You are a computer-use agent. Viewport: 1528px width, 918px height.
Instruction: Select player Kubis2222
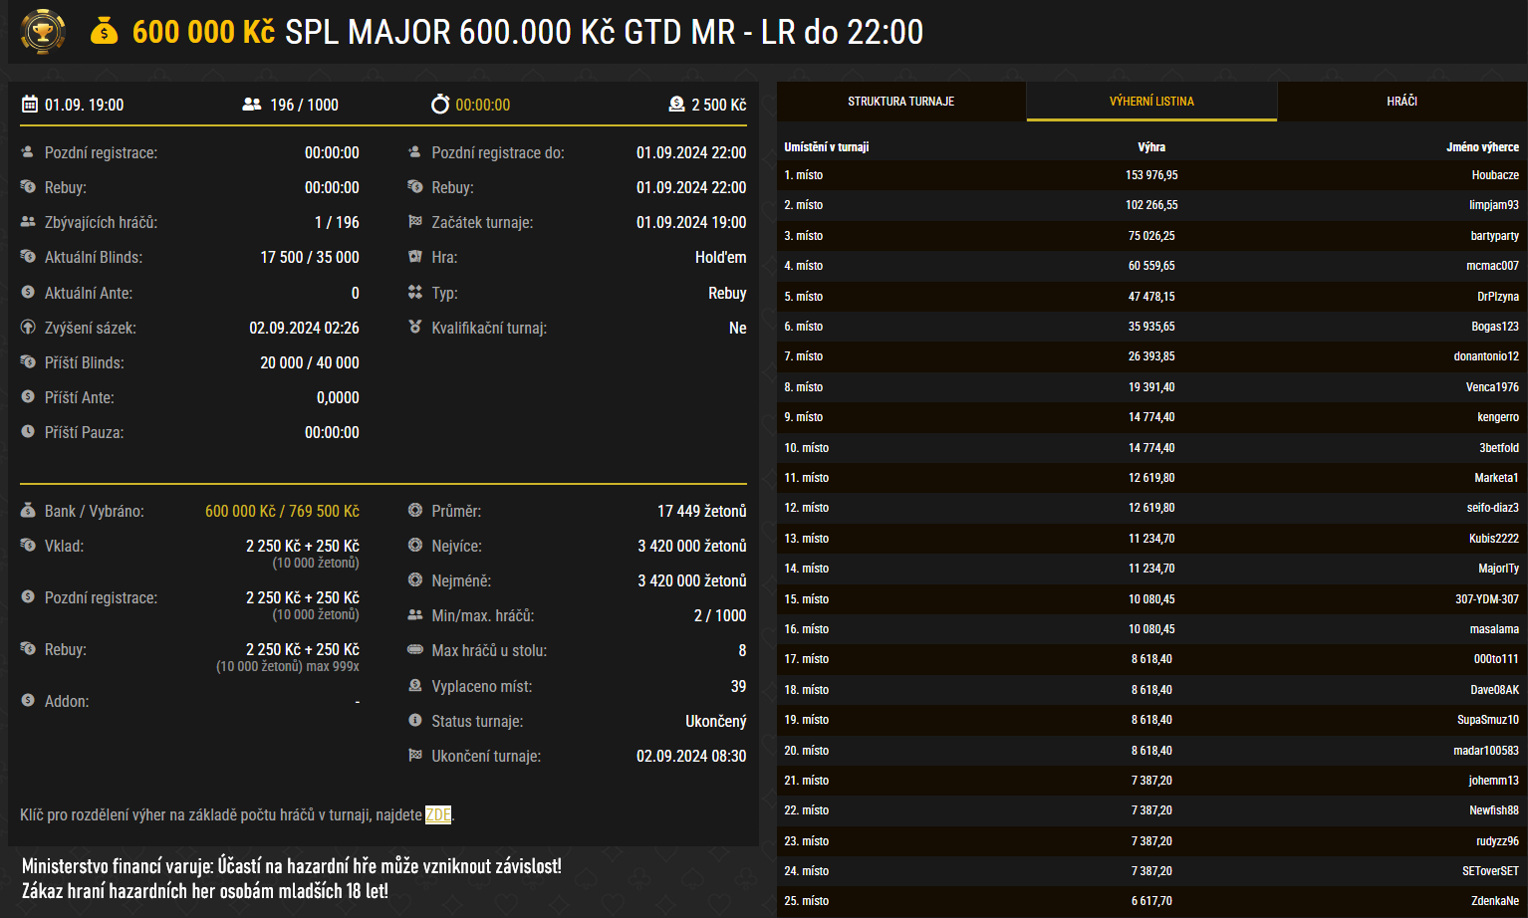1494,539
